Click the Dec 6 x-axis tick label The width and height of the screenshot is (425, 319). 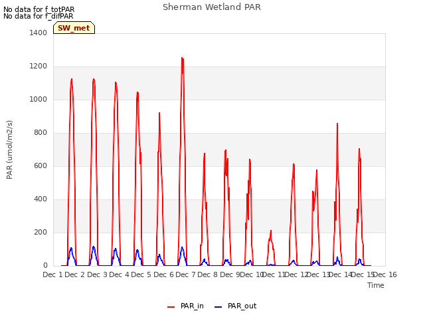click(x=164, y=274)
